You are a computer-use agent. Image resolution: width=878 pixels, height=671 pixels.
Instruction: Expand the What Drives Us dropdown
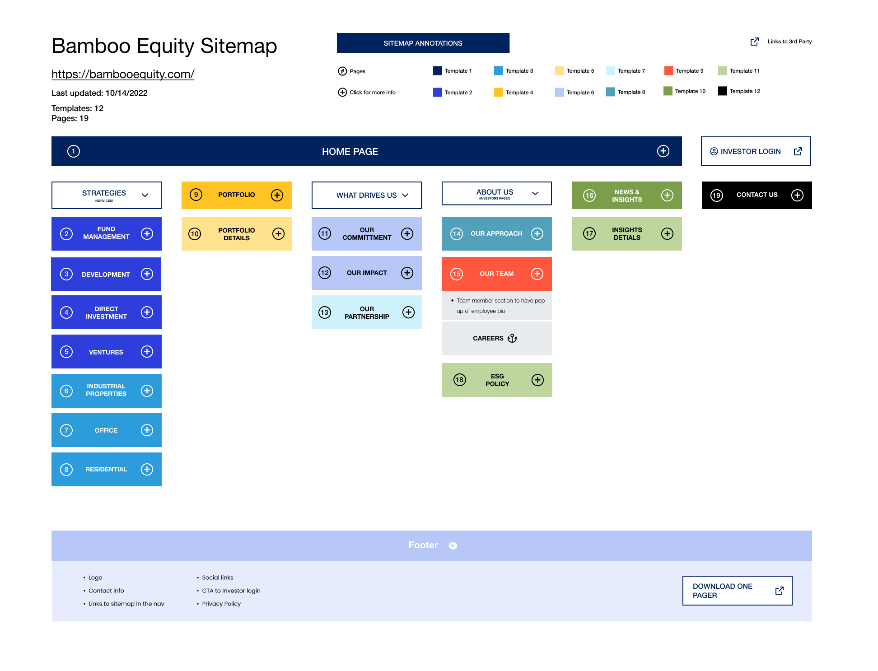405,195
